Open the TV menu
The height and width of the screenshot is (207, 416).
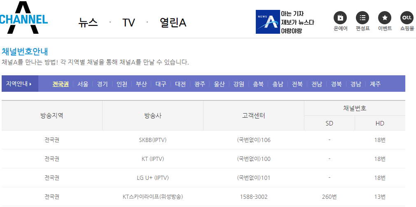tap(129, 23)
